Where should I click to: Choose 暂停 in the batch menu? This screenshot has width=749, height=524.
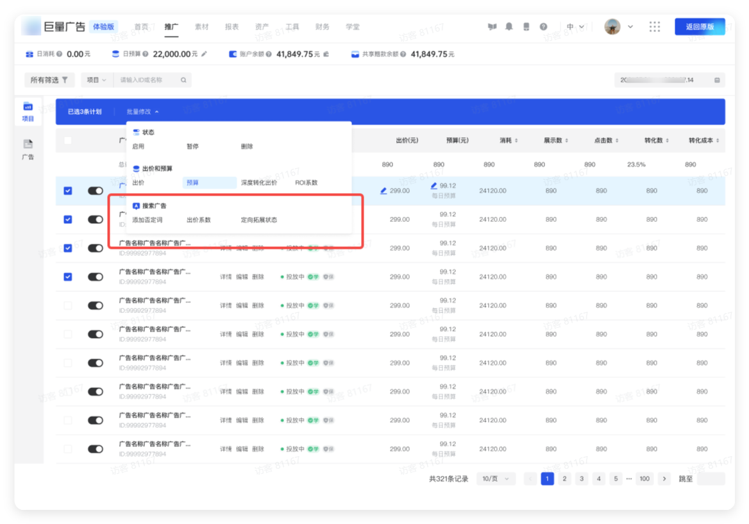coord(192,147)
